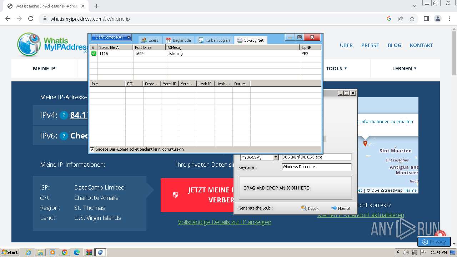
Task: Open a new Chrome tab
Action: coord(96,6)
